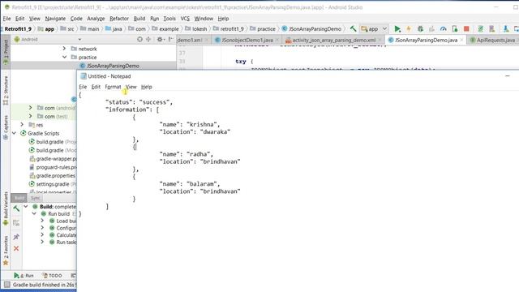Select gradle.properties file in tree

click(52, 175)
